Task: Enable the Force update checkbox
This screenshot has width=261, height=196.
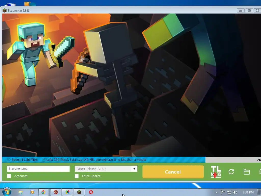Action: tap(76, 176)
